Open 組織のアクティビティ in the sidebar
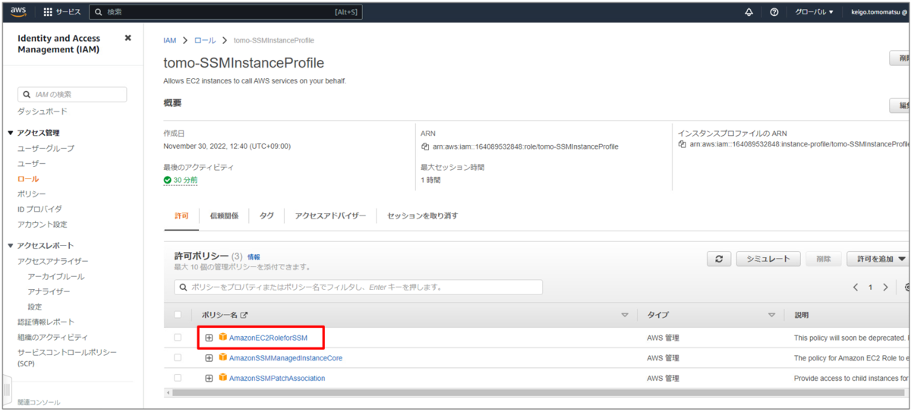The width and height of the screenshot is (911, 412). click(52, 337)
